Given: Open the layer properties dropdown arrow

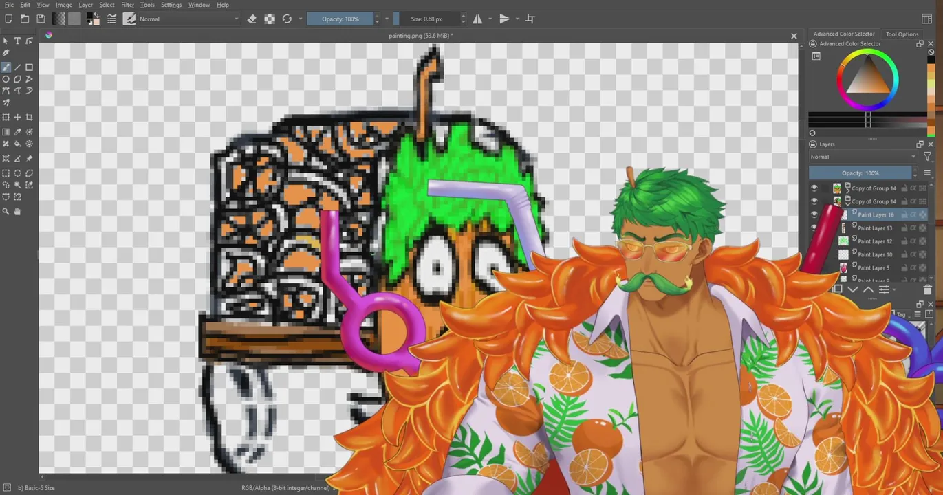Looking at the screenshot, I should (894, 289).
